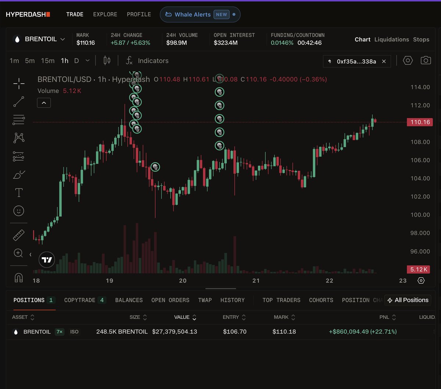
Task: Click the All Positions button
Action: click(408, 300)
